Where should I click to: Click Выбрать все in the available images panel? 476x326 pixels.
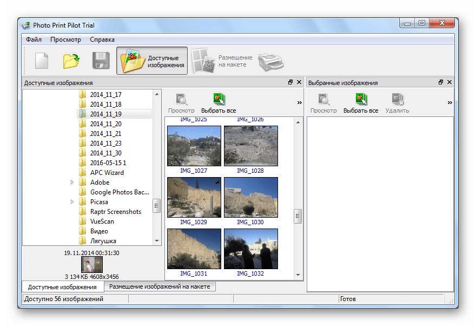point(219,103)
